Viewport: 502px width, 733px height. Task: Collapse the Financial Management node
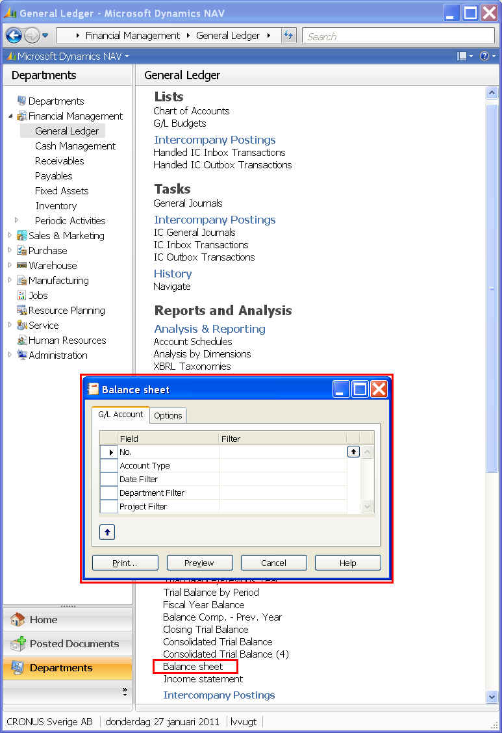coord(10,116)
